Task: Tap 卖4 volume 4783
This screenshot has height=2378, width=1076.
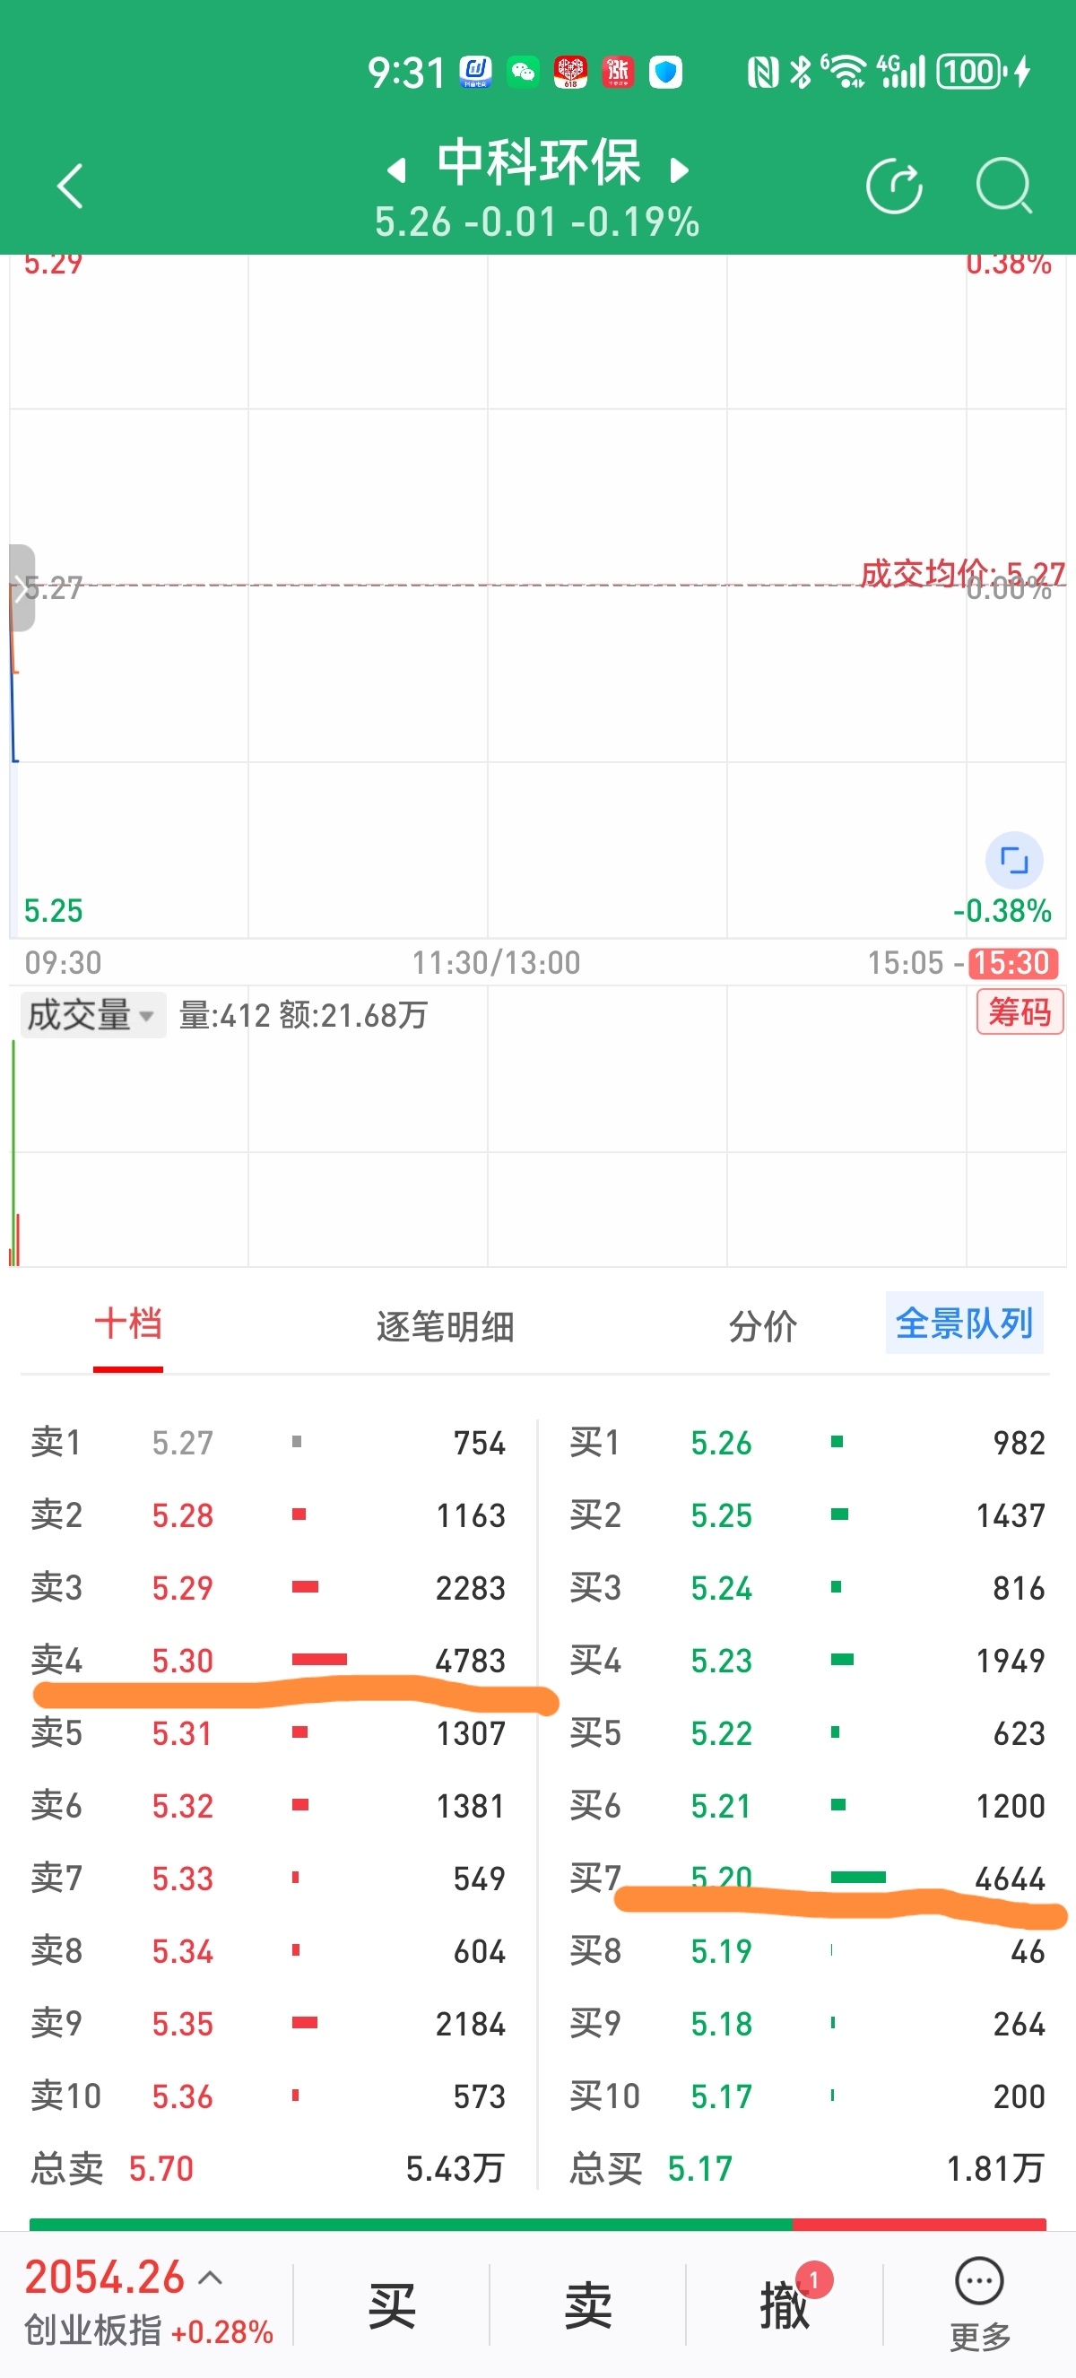Action: click(471, 1660)
